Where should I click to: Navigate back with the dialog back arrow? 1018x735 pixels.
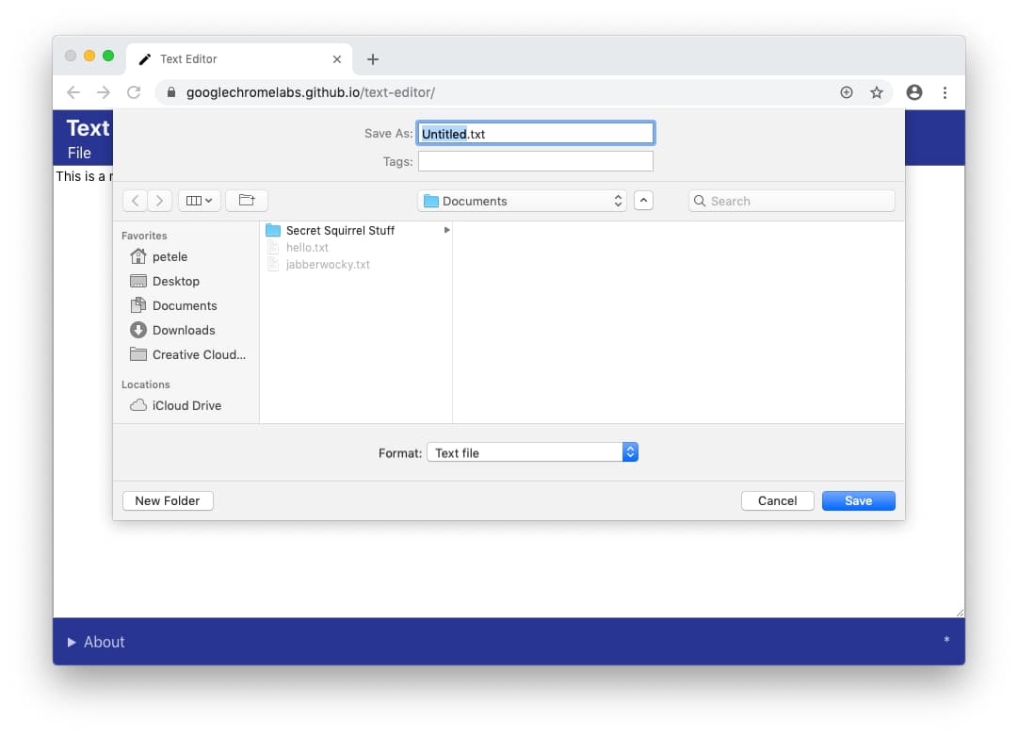(x=135, y=200)
